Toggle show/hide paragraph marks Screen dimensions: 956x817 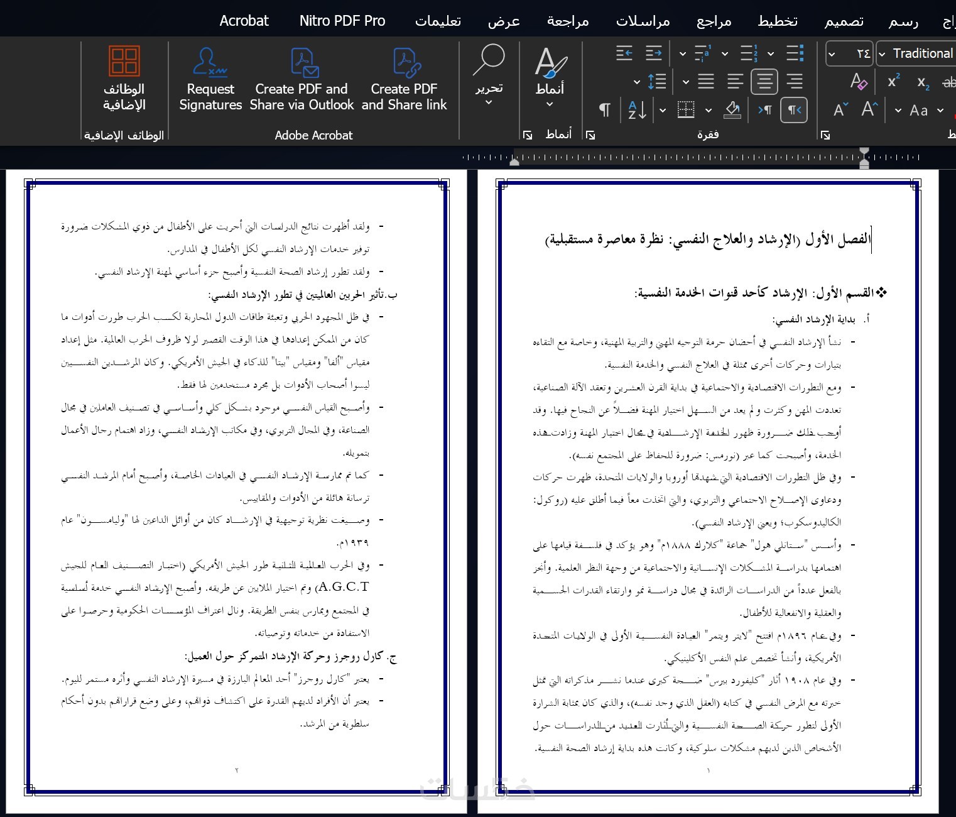(x=604, y=111)
